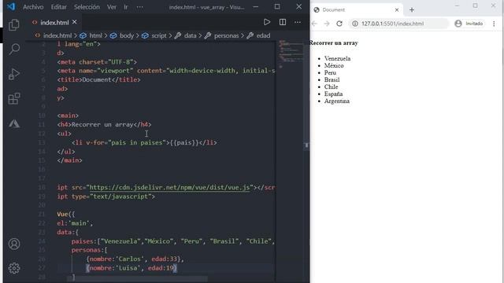The height and width of the screenshot is (283, 504).
Task: Click México in the browser list
Action: click(x=334, y=65)
